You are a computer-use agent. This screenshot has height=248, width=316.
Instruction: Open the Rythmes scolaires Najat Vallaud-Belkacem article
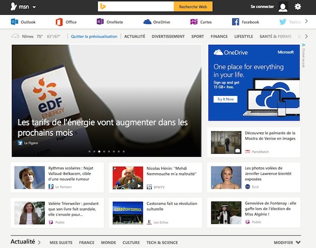pos(71,173)
